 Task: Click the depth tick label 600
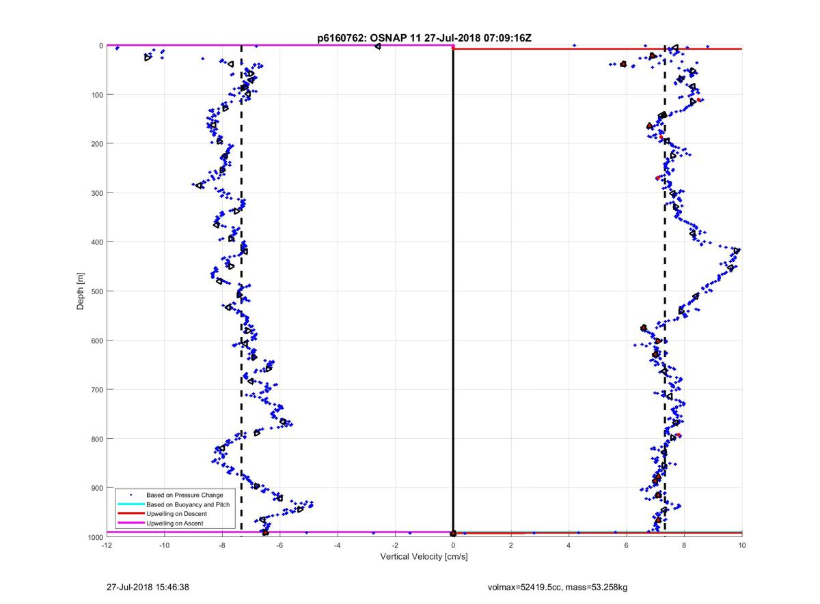point(97,340)
